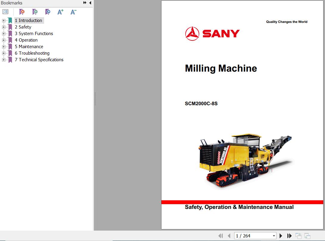Click the bookmark icon beside System Functions
The height and width of the screenshot is (241, 325).
[x=10, y=34]
